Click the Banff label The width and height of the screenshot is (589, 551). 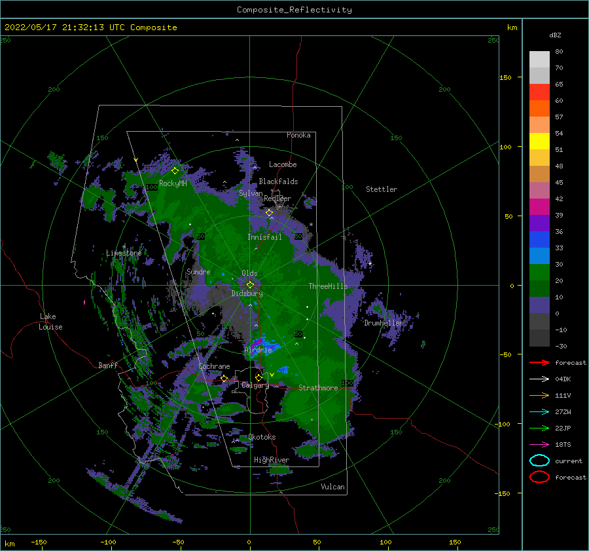tap(108, 366)
